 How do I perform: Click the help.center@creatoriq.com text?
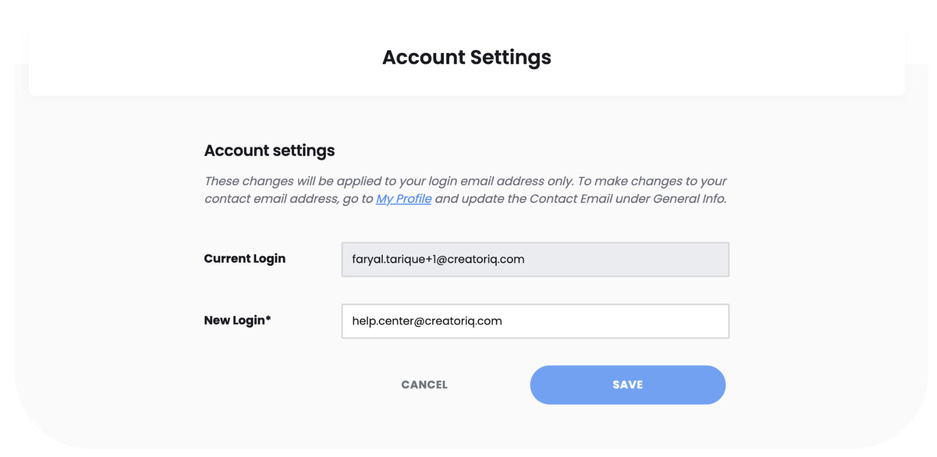(x=427, y=321)
